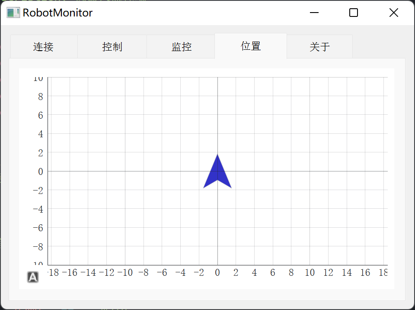Click grid intersection at x=-10, y=-4
The height and width of the screenshot is (310, 415).
(125, 209)
